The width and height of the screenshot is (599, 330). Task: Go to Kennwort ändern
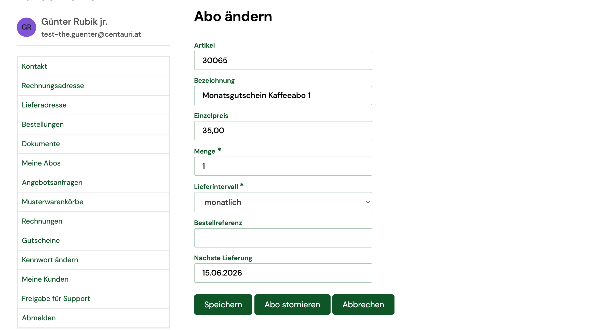pyautogui.click(x=93, y=260)
